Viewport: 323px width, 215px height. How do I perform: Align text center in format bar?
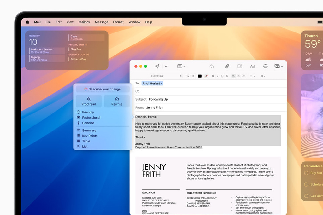click(238, 76)
